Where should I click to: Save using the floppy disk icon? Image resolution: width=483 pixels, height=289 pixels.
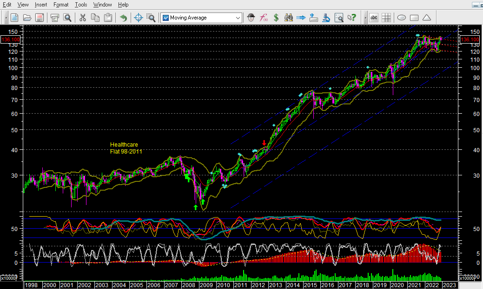click(x=40, y=18)
